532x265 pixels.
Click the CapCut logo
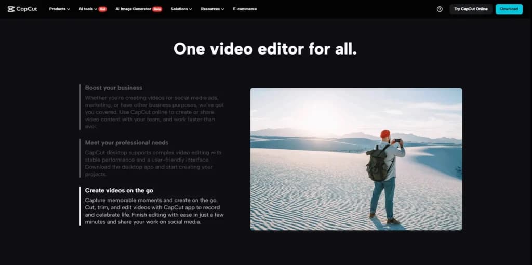pyautogui.click(x=22, y=9)
